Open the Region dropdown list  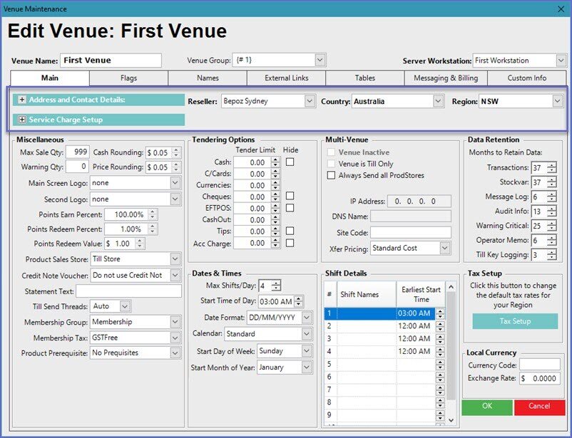click(557, 101)
